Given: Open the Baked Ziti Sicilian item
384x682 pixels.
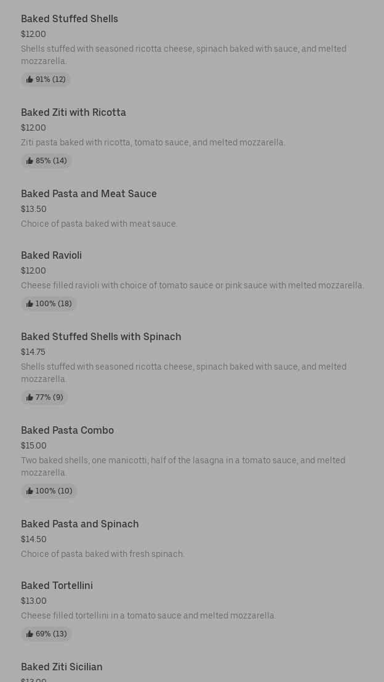Looking at the screenshot, I should coord(62,667).
